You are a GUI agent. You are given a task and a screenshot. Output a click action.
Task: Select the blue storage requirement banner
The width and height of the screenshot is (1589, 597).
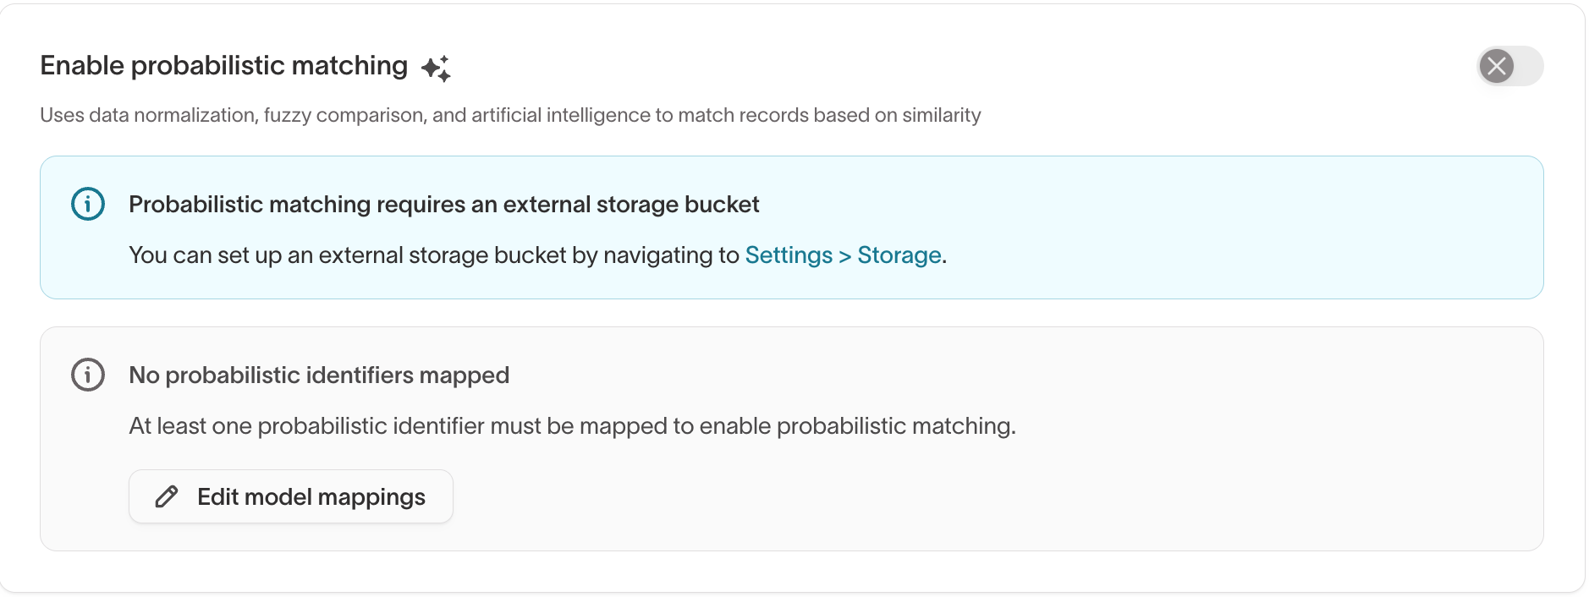tap(791, 227)
